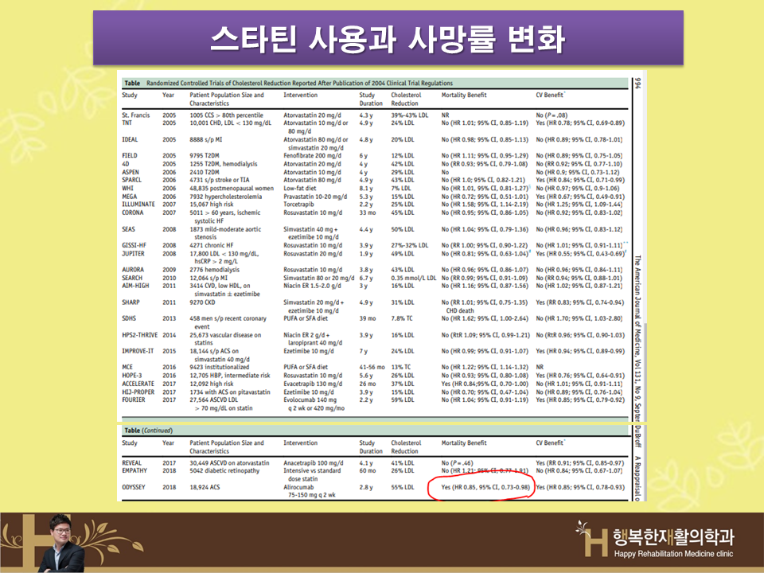Click the HOPE-3 population 12,705 HBP, intermediate risk
764x573 pixels.
pos(230,376)
